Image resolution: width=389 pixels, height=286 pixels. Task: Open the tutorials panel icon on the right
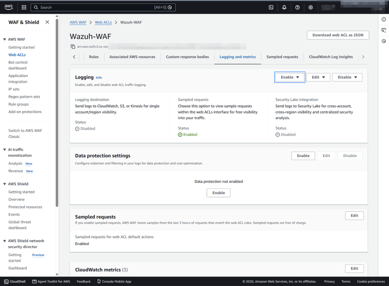(384, 30)
